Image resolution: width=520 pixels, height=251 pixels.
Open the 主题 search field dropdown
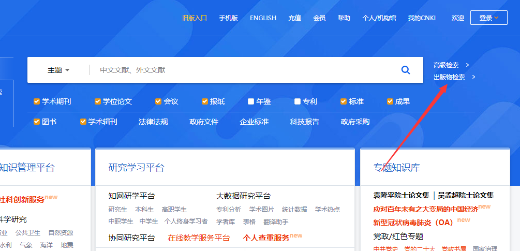point(58,70)
